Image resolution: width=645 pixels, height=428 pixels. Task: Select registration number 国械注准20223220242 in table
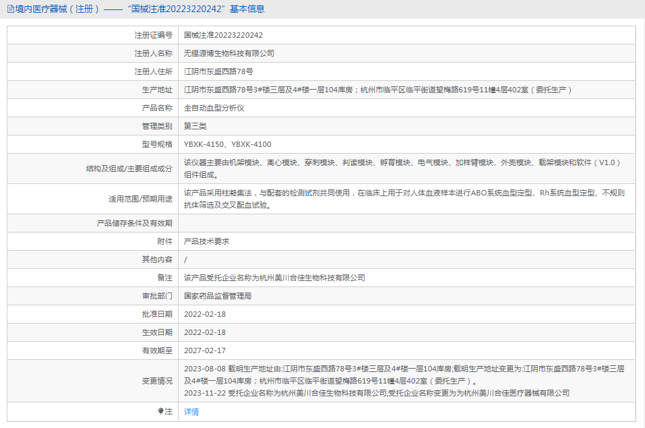tap(223, 36)
